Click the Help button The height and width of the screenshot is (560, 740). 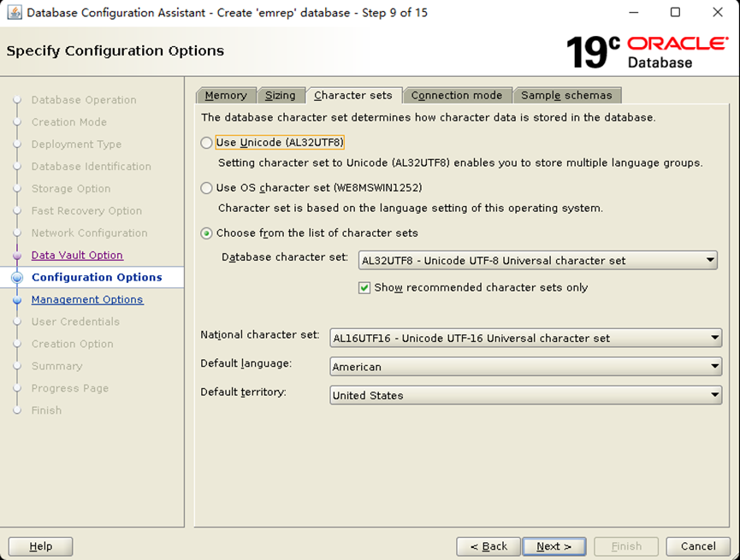(40, 546)
